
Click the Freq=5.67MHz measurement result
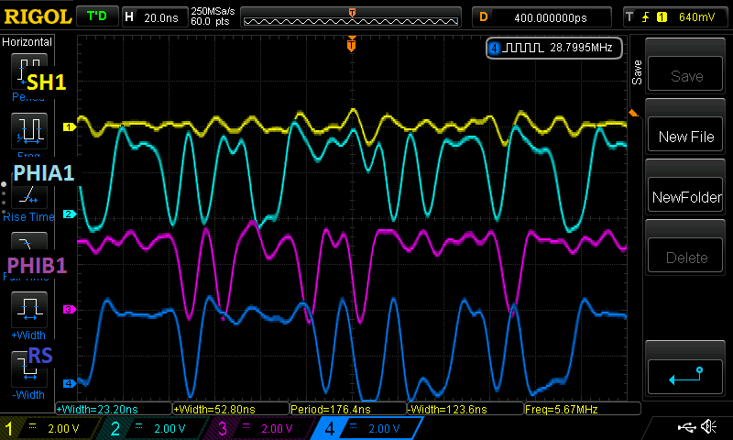pyautogui.click(x=583, y=409)
